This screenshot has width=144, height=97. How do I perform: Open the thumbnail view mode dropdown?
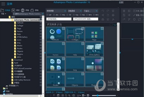(x=84, y=95)
